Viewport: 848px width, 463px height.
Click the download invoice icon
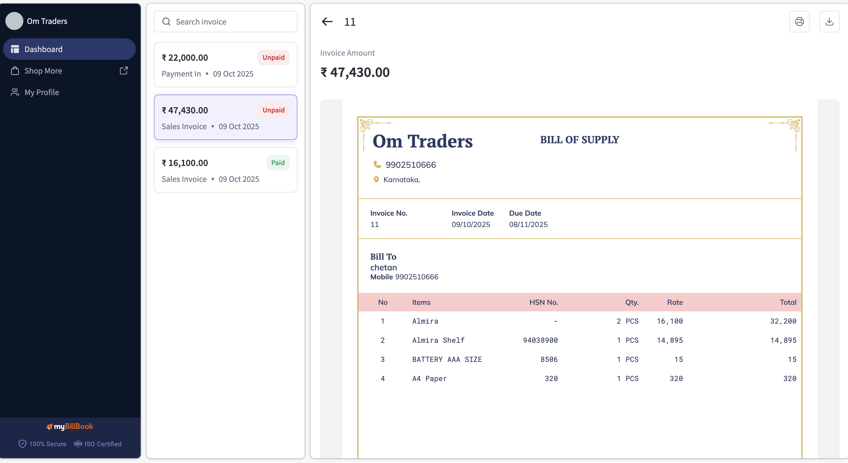[829, 22]
